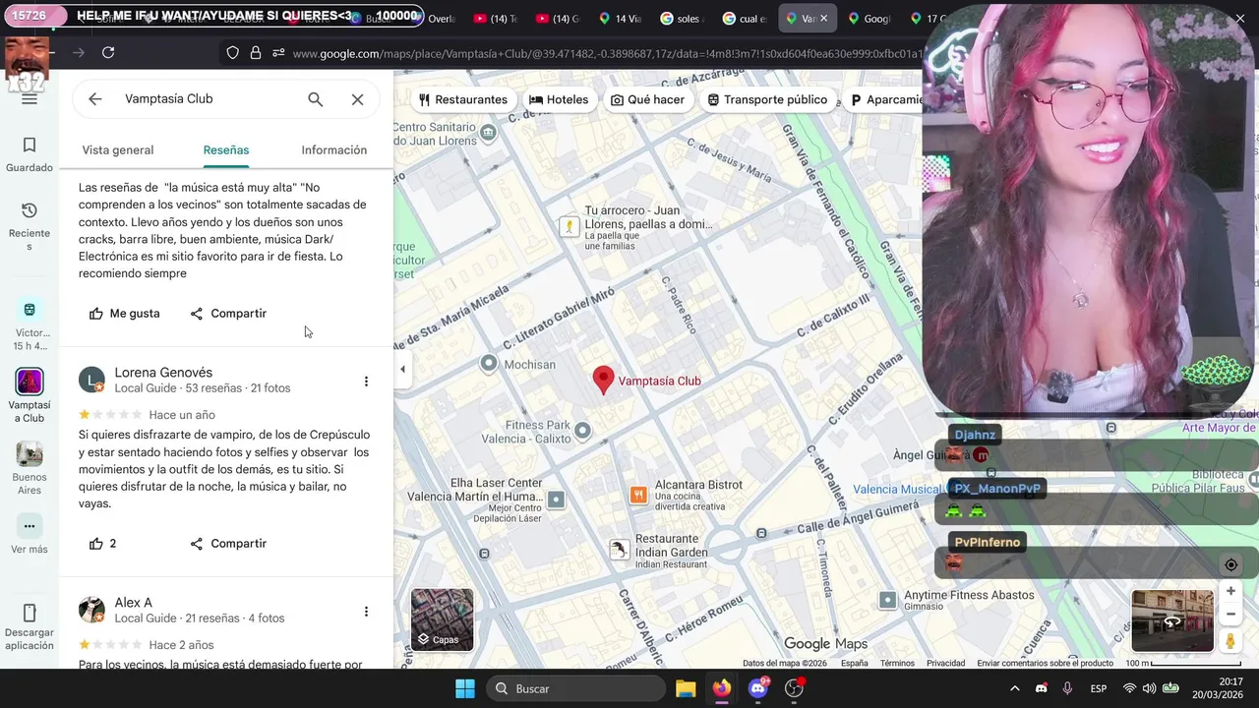This screenshot has width=1259, height=708.
Task: Filter map by Aparcamiento chip
Action: (x=885, y=99)
